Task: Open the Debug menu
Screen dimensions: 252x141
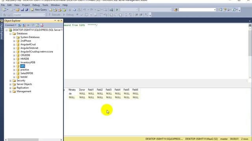Action: 36,5
